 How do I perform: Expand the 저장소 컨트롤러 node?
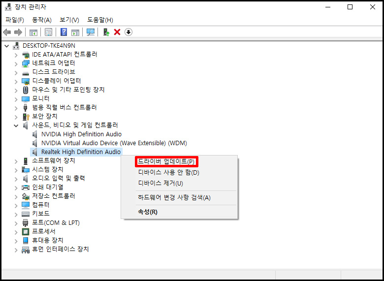(x=16, y=197)
